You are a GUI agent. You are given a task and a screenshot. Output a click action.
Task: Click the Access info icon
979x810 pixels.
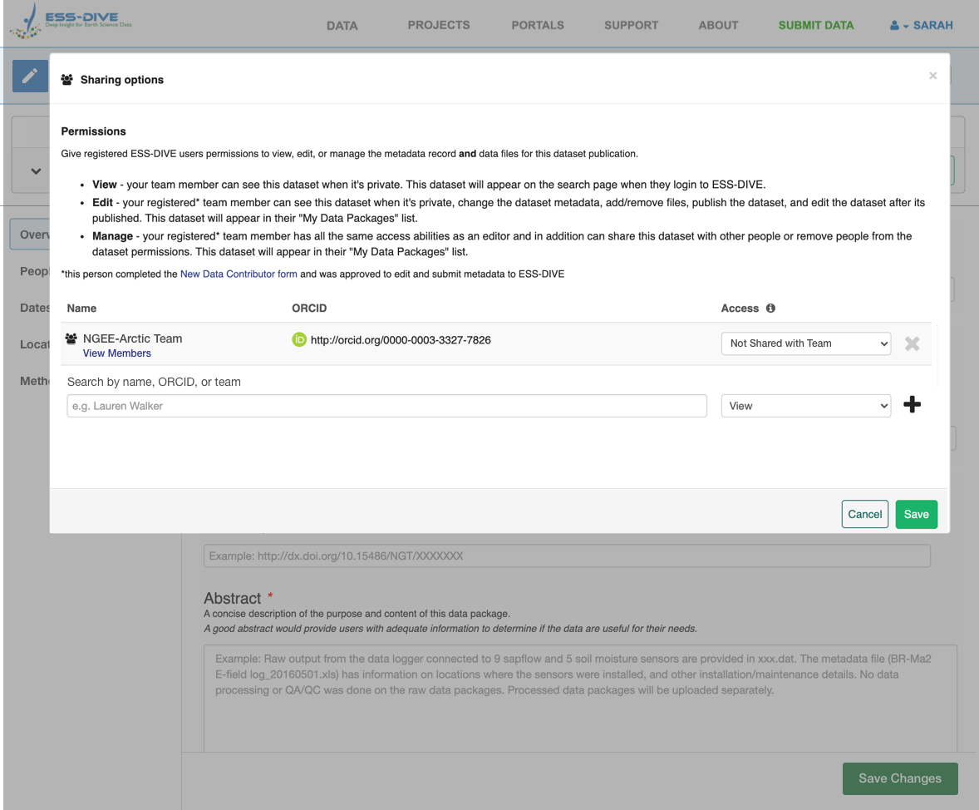(770, 309)
